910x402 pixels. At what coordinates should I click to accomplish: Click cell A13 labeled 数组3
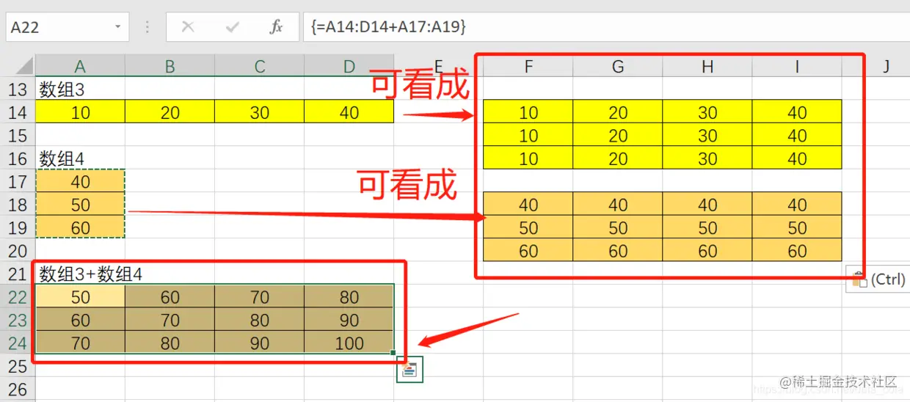tap(80, 89)
